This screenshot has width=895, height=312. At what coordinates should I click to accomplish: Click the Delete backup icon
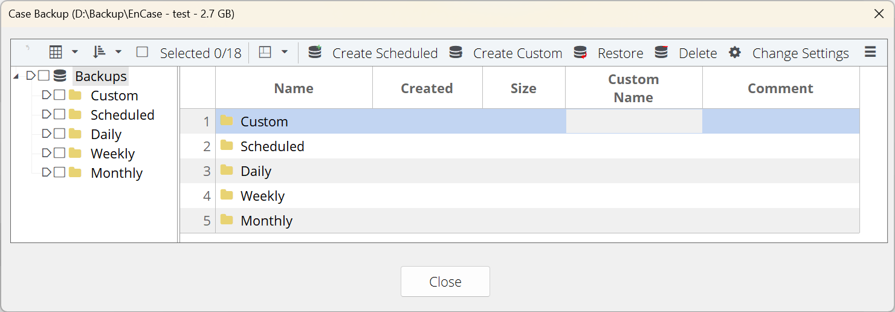(x=662, y=53)
